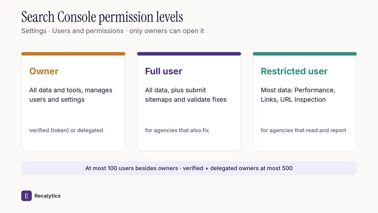Viewport: 378px width, 213px height.
Task: Click the 'Restricted user' card heading
Action: 294,71
